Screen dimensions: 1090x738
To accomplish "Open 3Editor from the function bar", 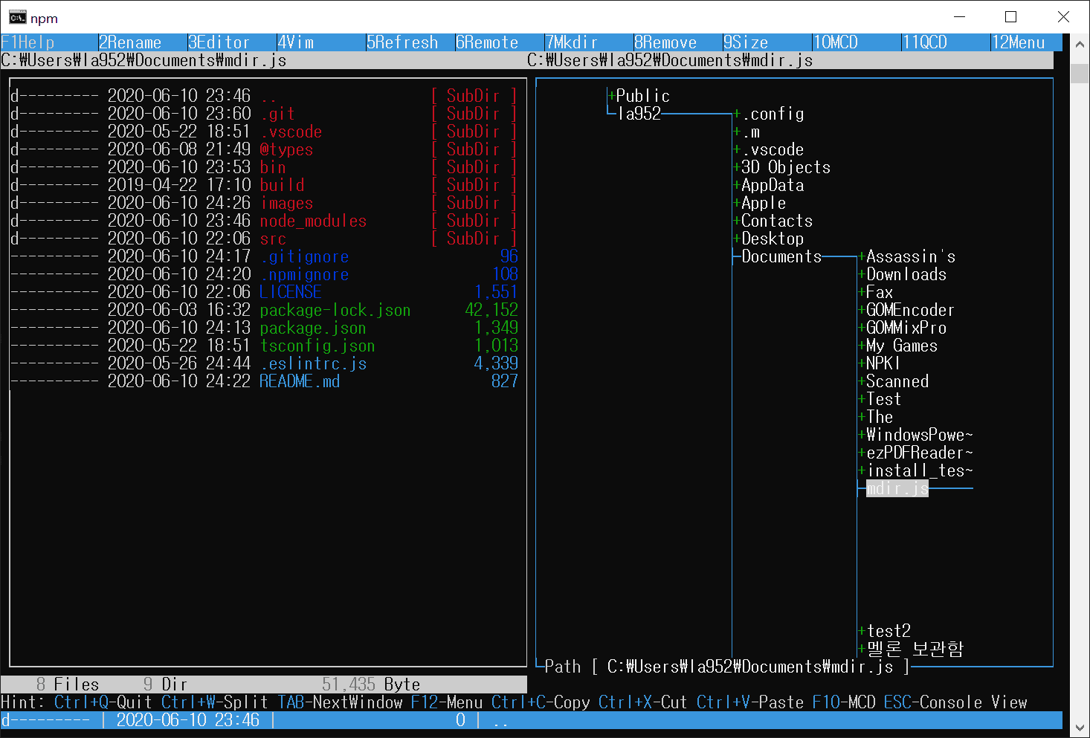I will pyautogui.click(x=219, y=42).
